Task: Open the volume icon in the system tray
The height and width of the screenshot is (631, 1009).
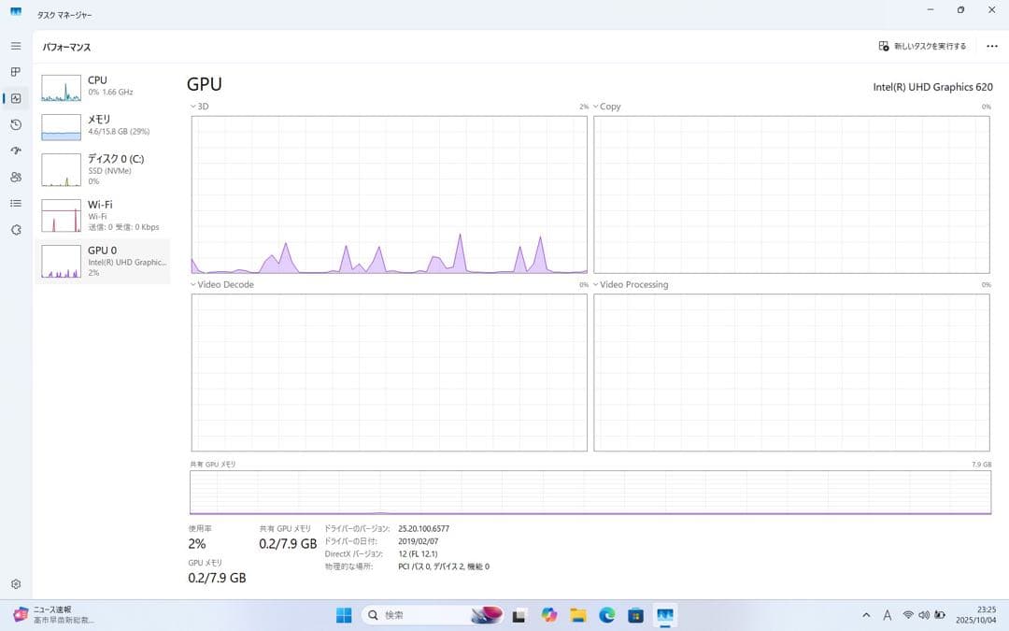Action: click(x=924, y=615)
